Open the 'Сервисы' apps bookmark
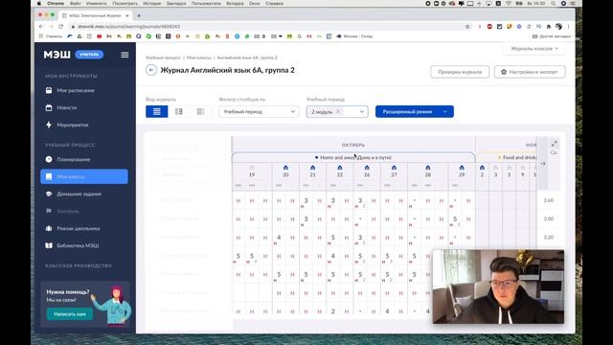Viewport: 613px width, 345px height. 51,36
